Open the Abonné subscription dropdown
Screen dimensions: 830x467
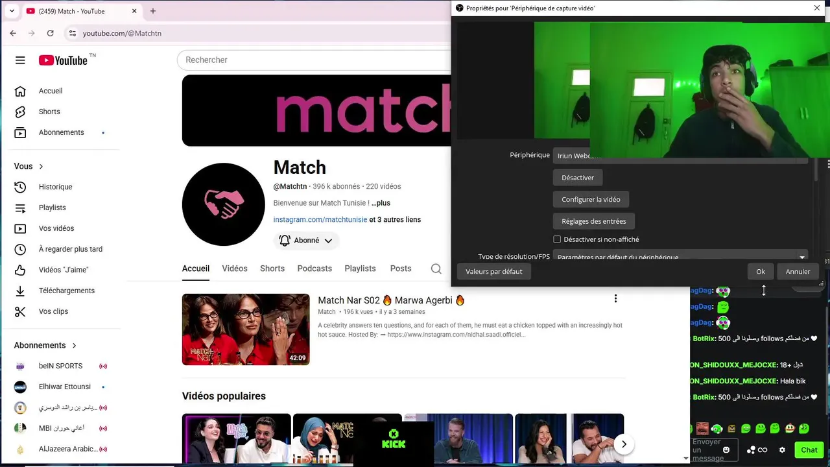306,241
